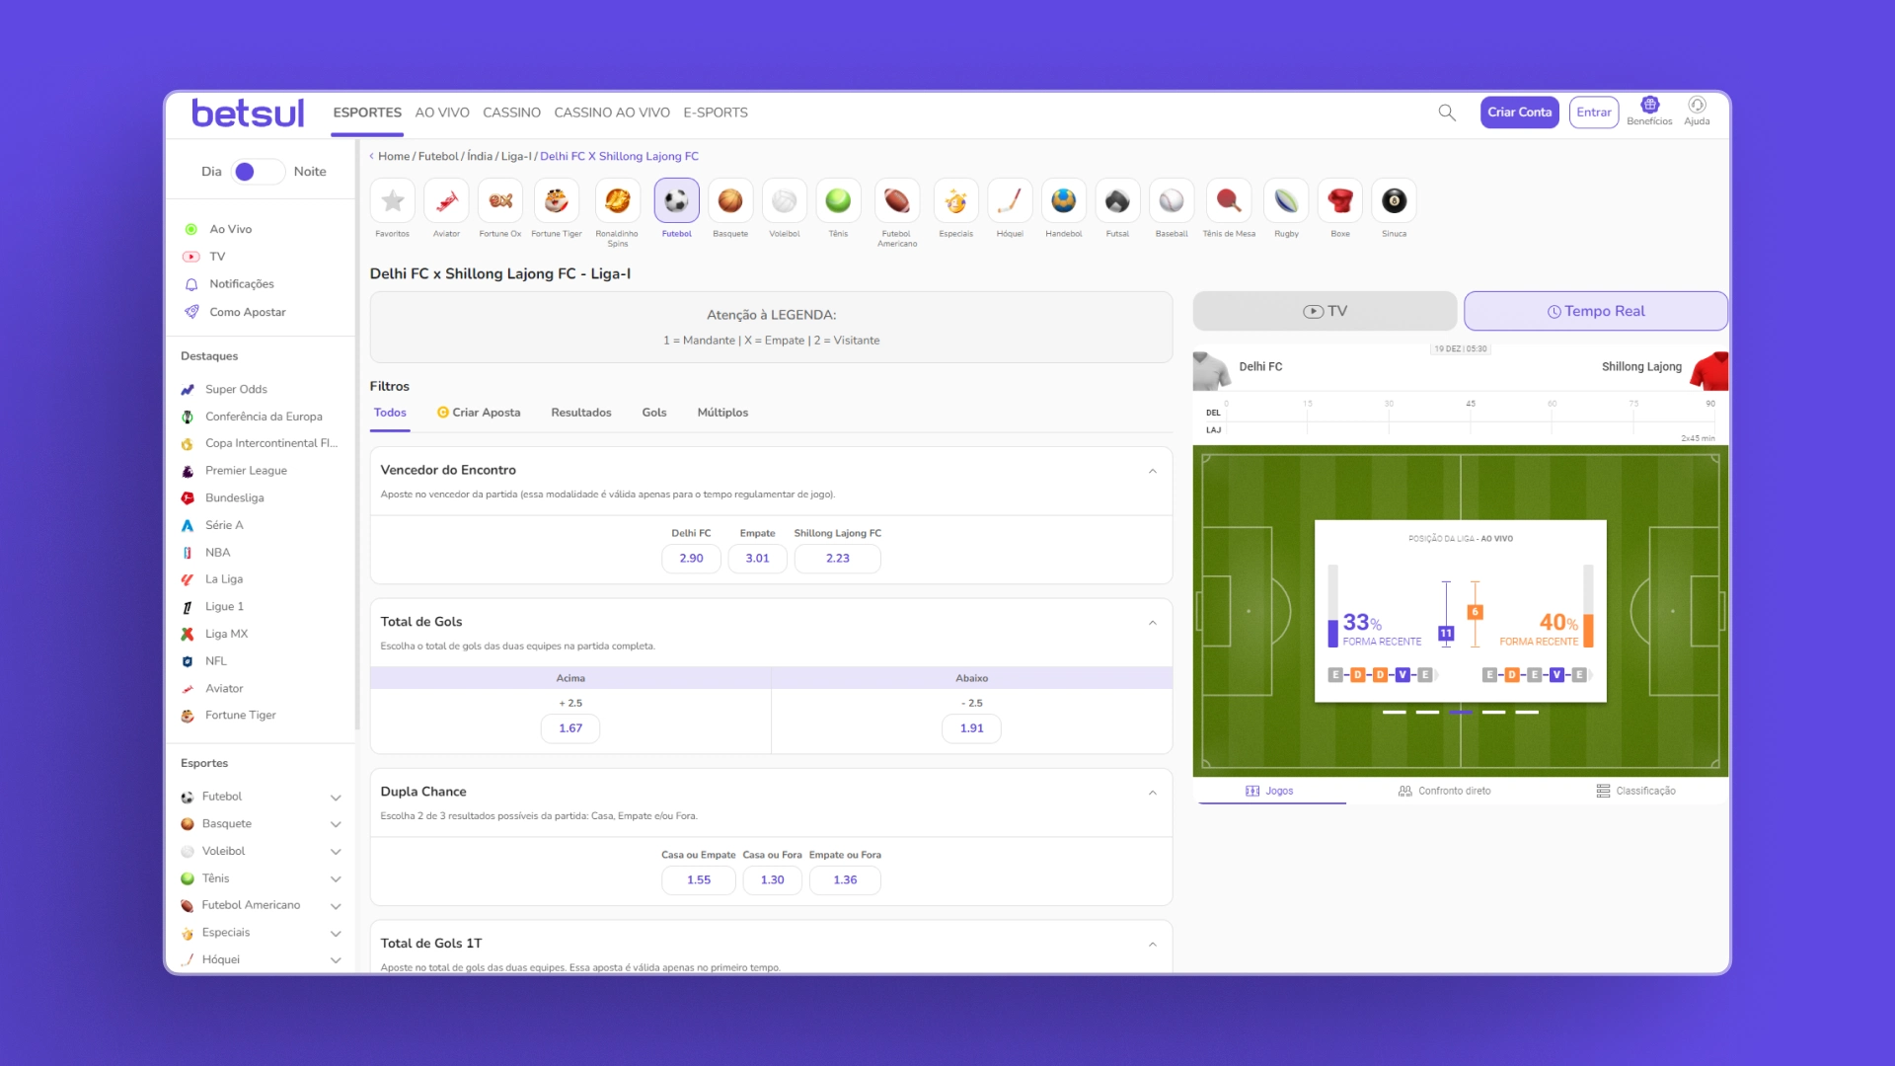
Task: Open Premier League in Destaques
Action: tap(246, 471)
